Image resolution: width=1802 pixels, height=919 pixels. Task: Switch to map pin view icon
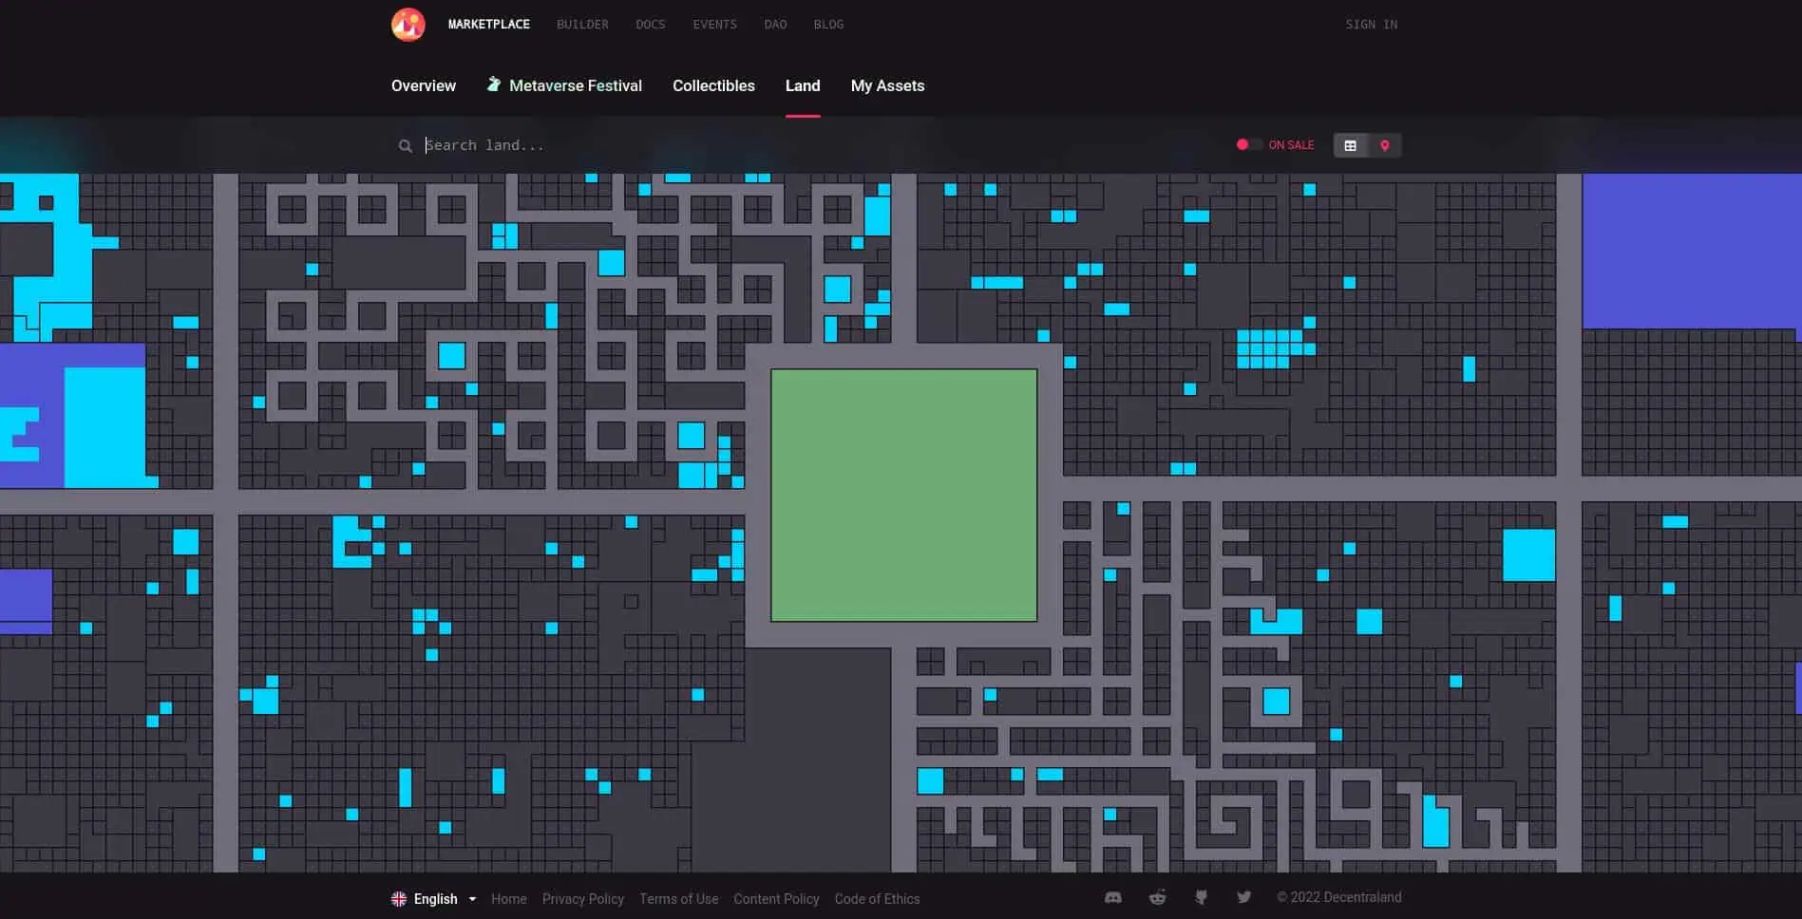pyautogui.click(x=1385, y=145)
